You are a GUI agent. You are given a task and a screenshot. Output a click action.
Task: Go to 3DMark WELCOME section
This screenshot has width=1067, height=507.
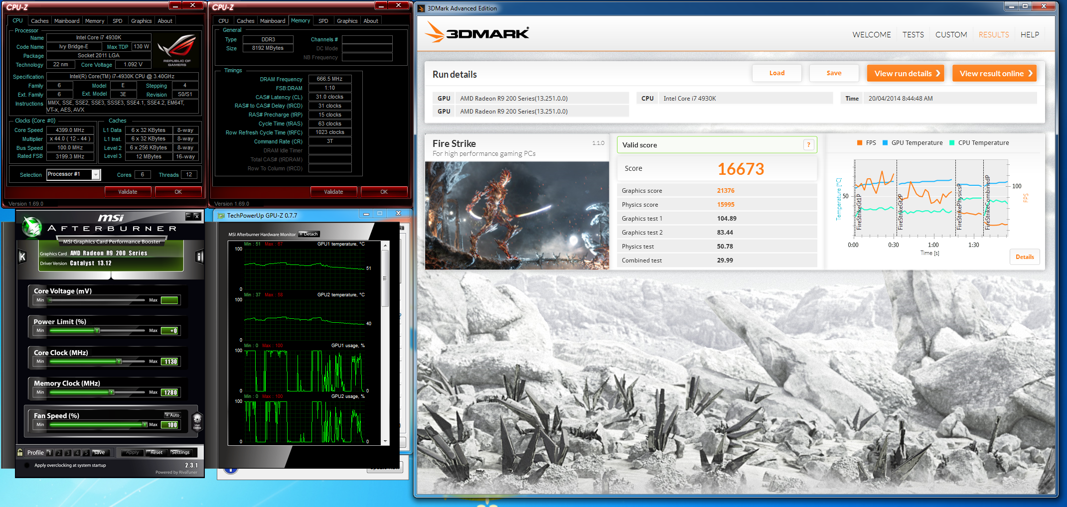[872, 34]
